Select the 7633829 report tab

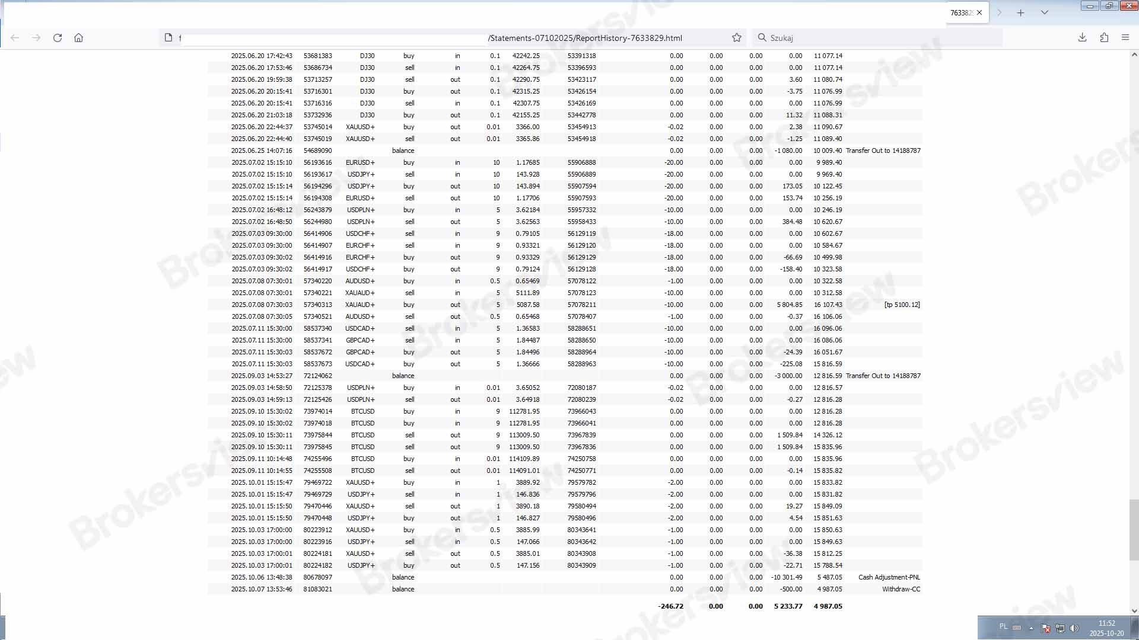tap(961, 13)
